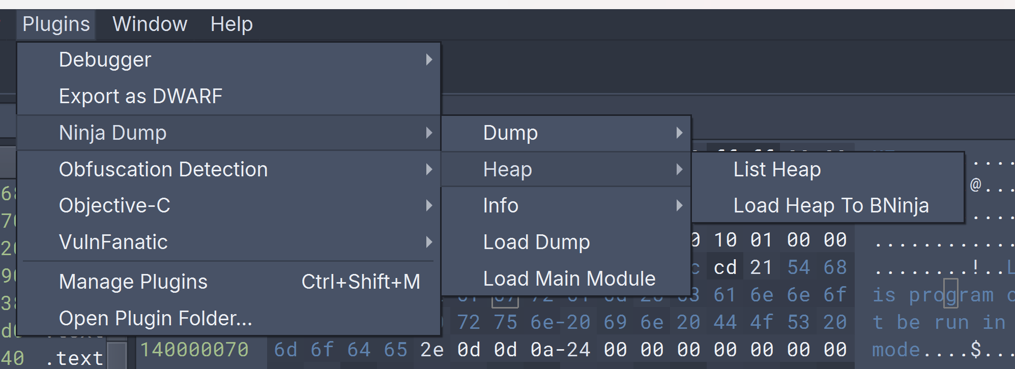Image resolution: width=1015 pixels, height=369 pixels.
Task: Click ASCII text 't be run in'
Action: pyautogui.click(x=939, y=322)
